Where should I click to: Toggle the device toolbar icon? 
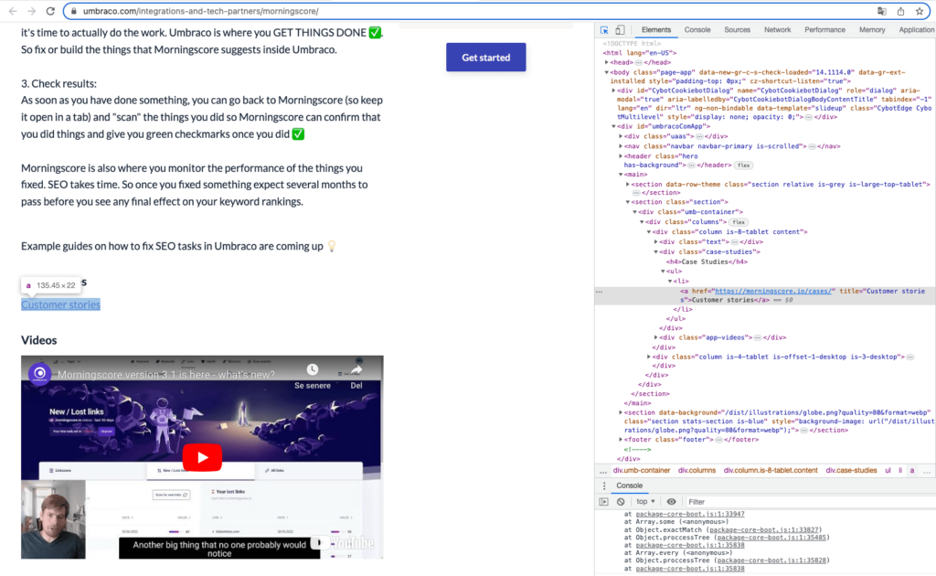620,30
